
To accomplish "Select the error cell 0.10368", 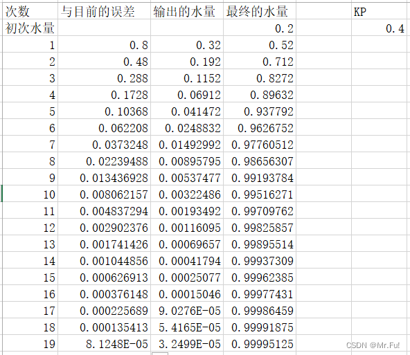I will pyautogui.click(x=104, y=111).
